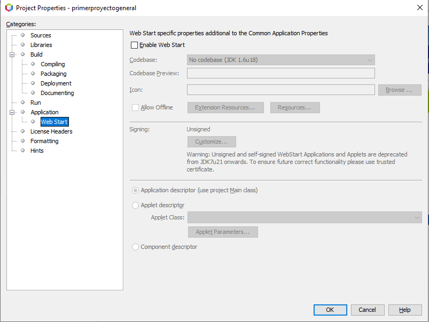Open the Codebase dropdown

(x=280, y=60)
